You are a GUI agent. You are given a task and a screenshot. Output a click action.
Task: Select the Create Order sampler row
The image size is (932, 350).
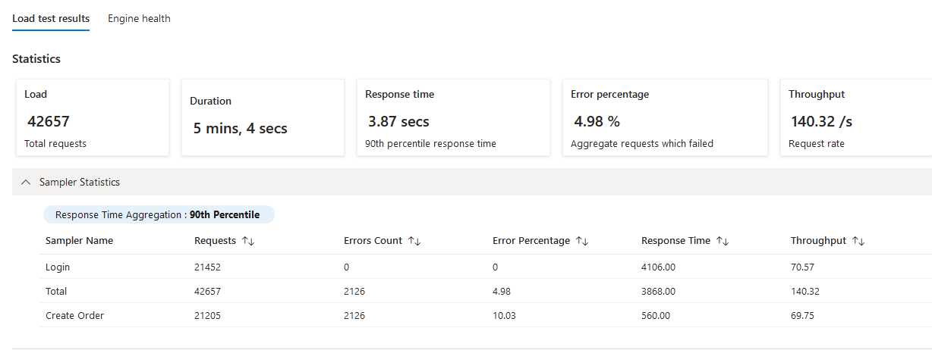486,315
